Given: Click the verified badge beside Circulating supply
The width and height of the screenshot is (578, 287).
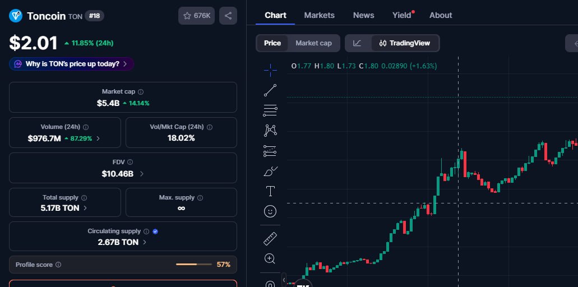Looking at the screenshot, I should tap(155, 232).
